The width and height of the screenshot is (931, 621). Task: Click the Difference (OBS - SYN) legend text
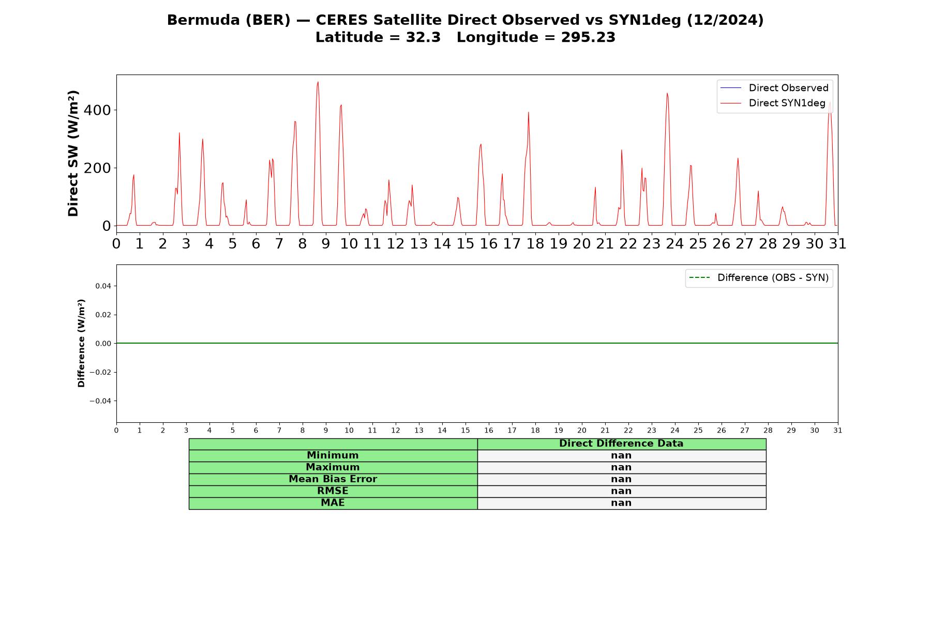773,278
